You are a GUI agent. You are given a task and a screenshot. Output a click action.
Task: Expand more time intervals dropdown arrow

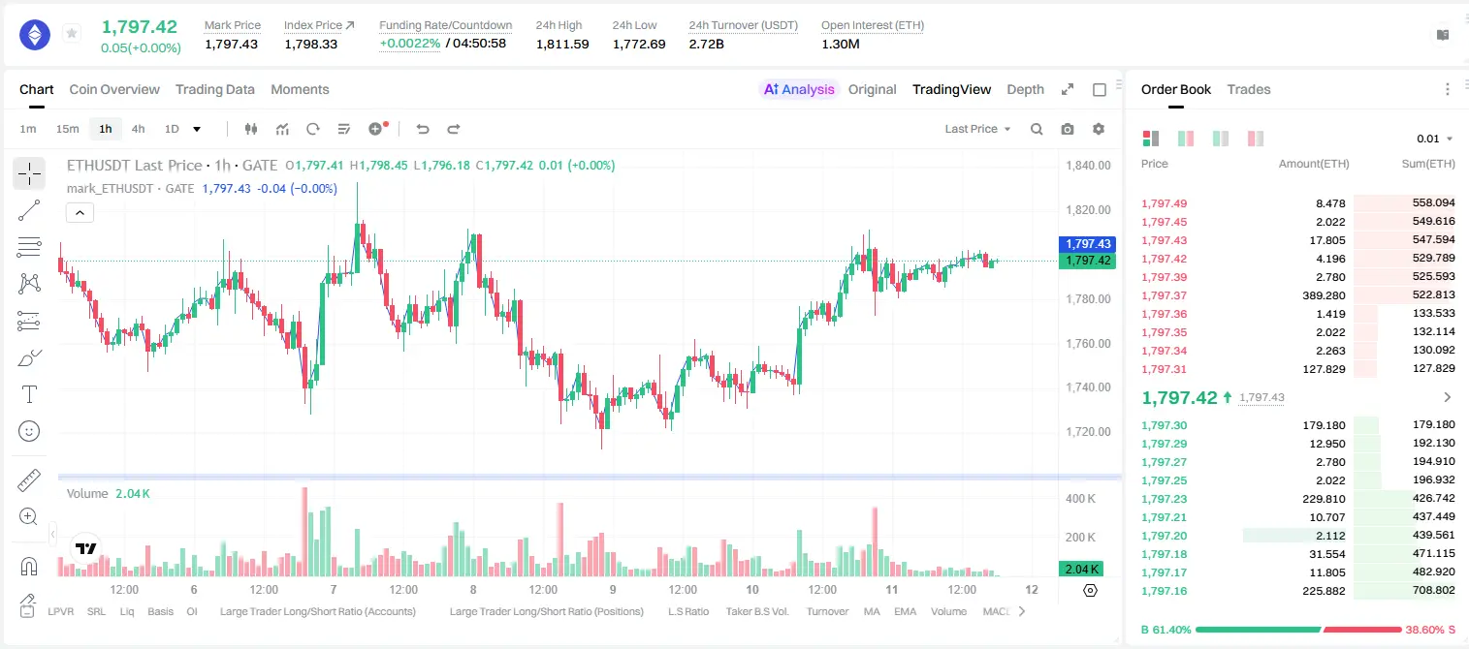point(197,129)
